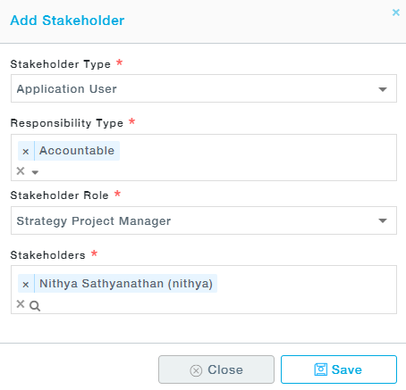
Task: Save the new stakeholder
Action: [339, 369]
